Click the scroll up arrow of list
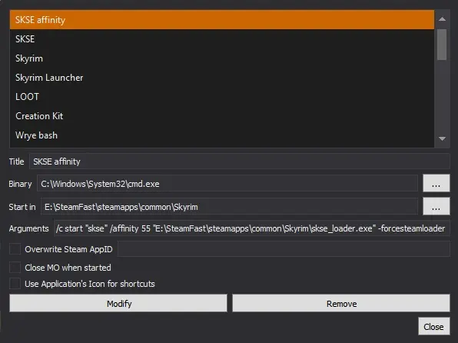 click(442, 19)
